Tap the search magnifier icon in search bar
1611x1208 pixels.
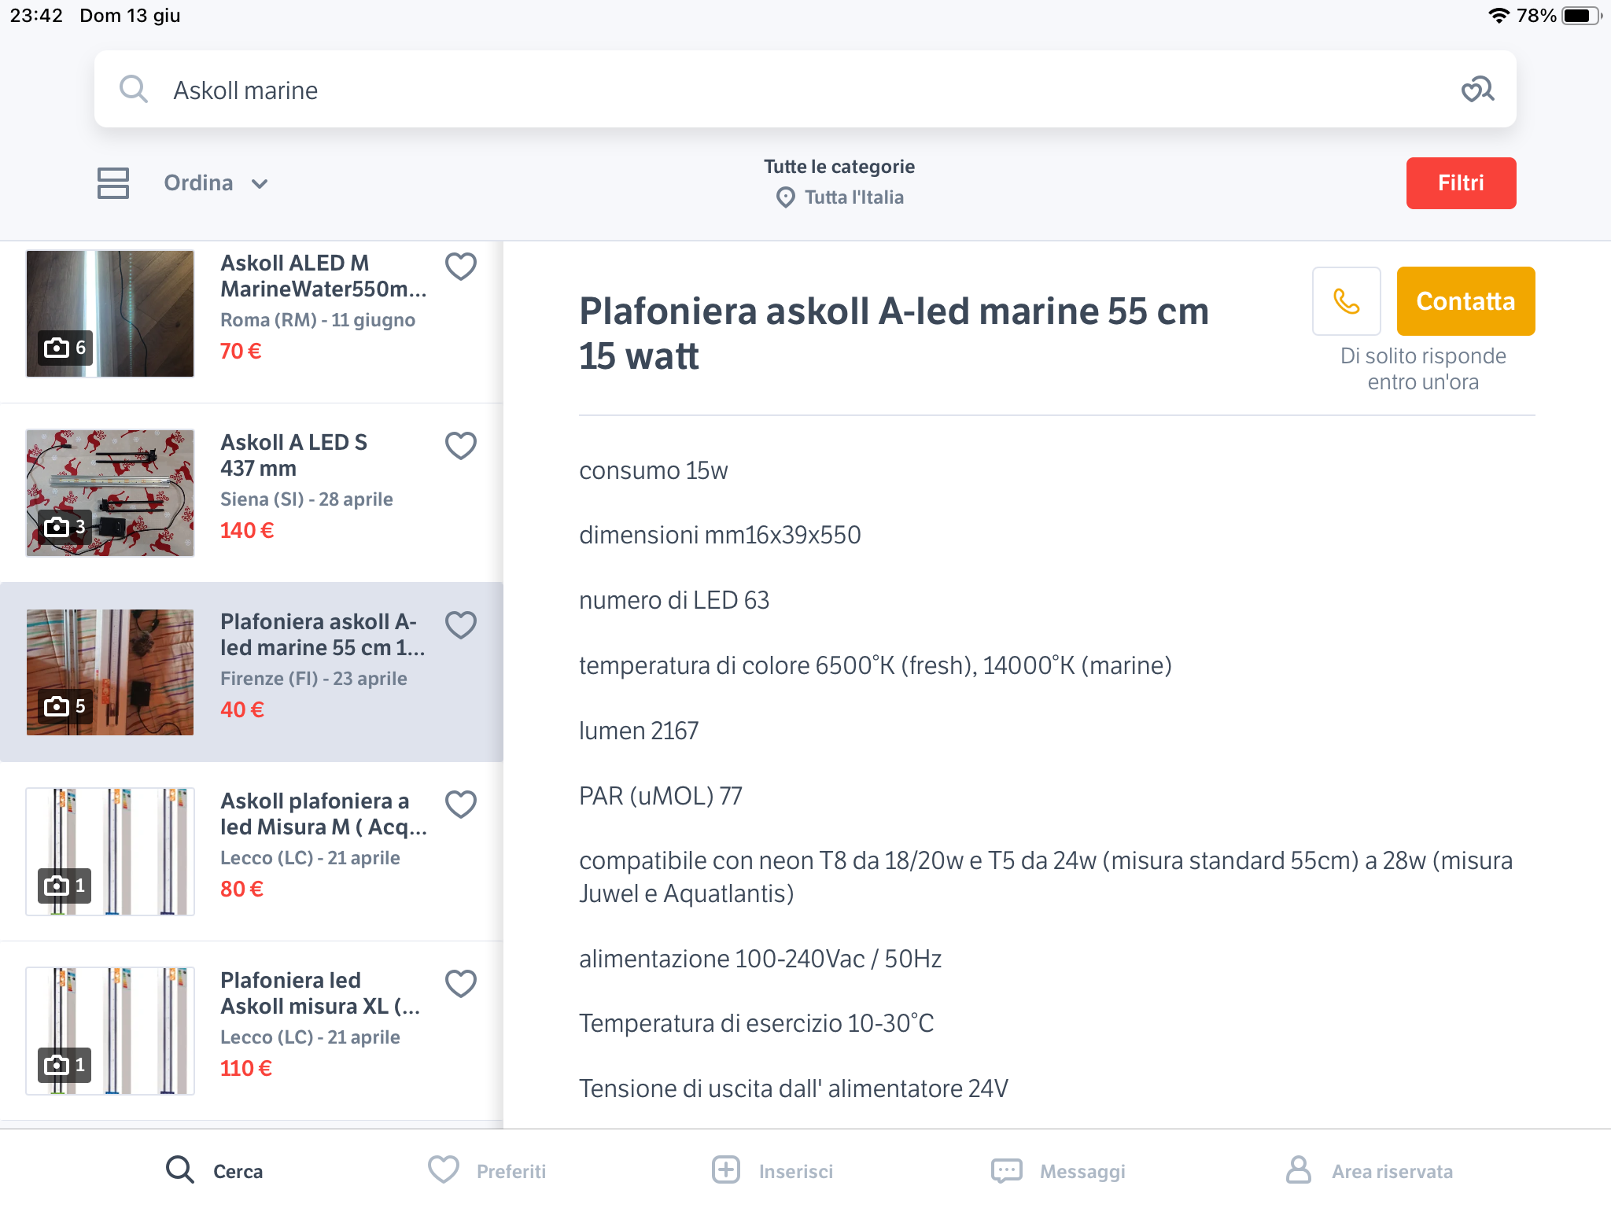tap(134, 90)
